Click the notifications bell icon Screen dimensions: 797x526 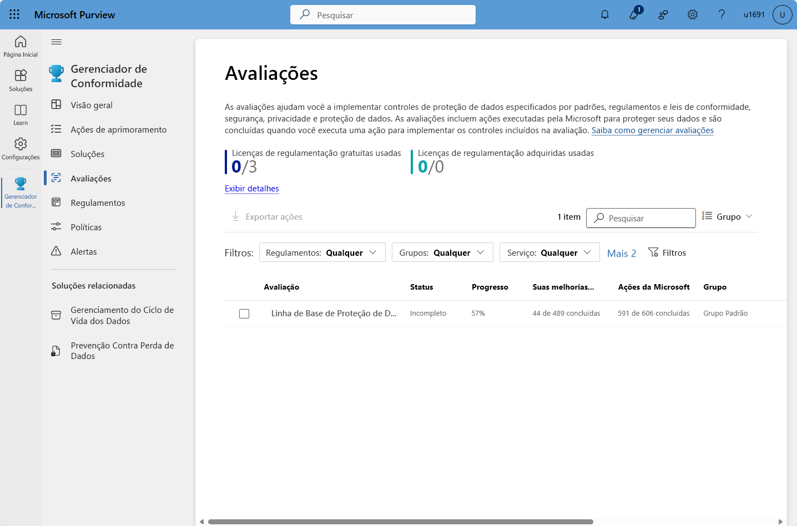coord(605,14)
